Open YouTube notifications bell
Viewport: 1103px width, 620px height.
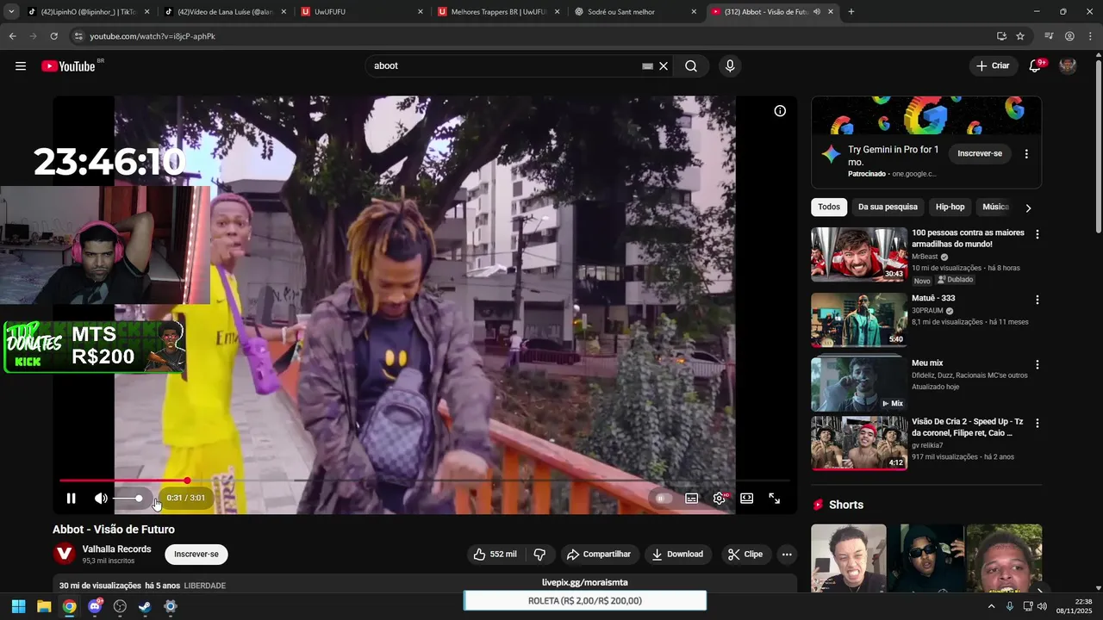pos(1036,66)
